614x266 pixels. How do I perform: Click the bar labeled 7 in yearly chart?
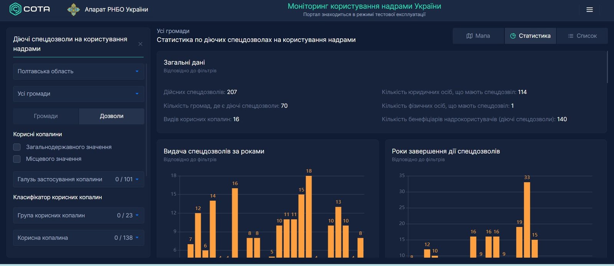[190, 251]
